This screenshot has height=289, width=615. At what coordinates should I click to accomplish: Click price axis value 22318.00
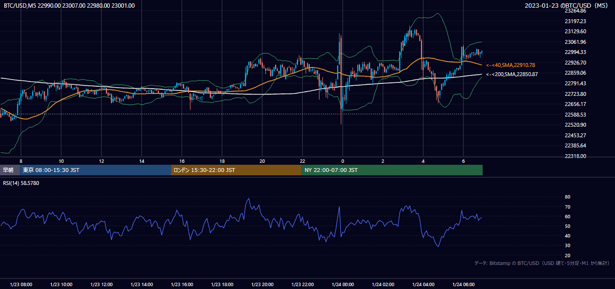[575, 156]
